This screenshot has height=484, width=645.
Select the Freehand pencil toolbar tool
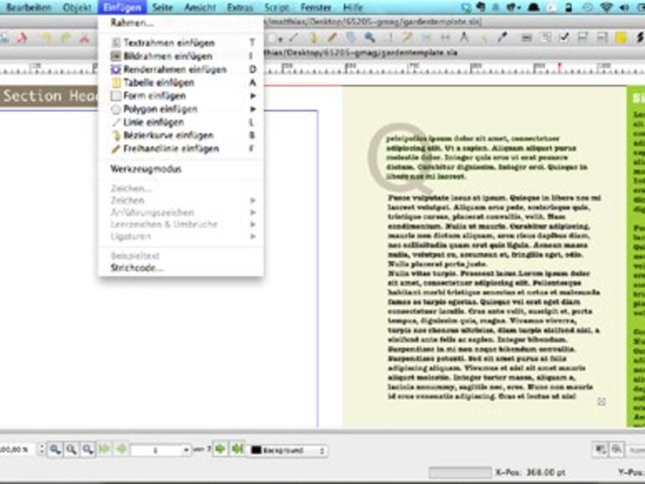tap(332, 38)
